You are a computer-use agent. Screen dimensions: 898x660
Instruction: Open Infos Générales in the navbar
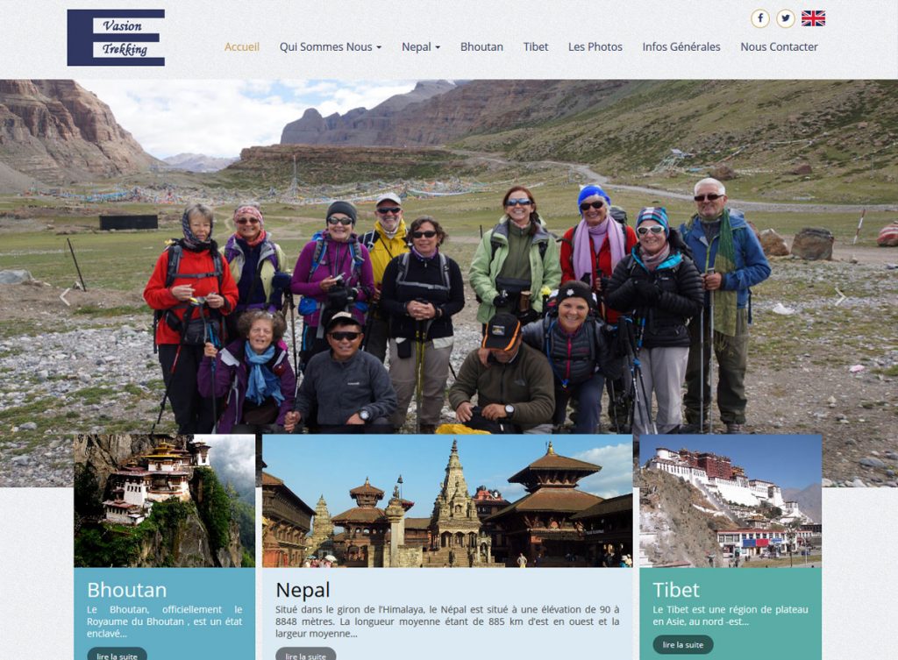click(x=681, y=47)
